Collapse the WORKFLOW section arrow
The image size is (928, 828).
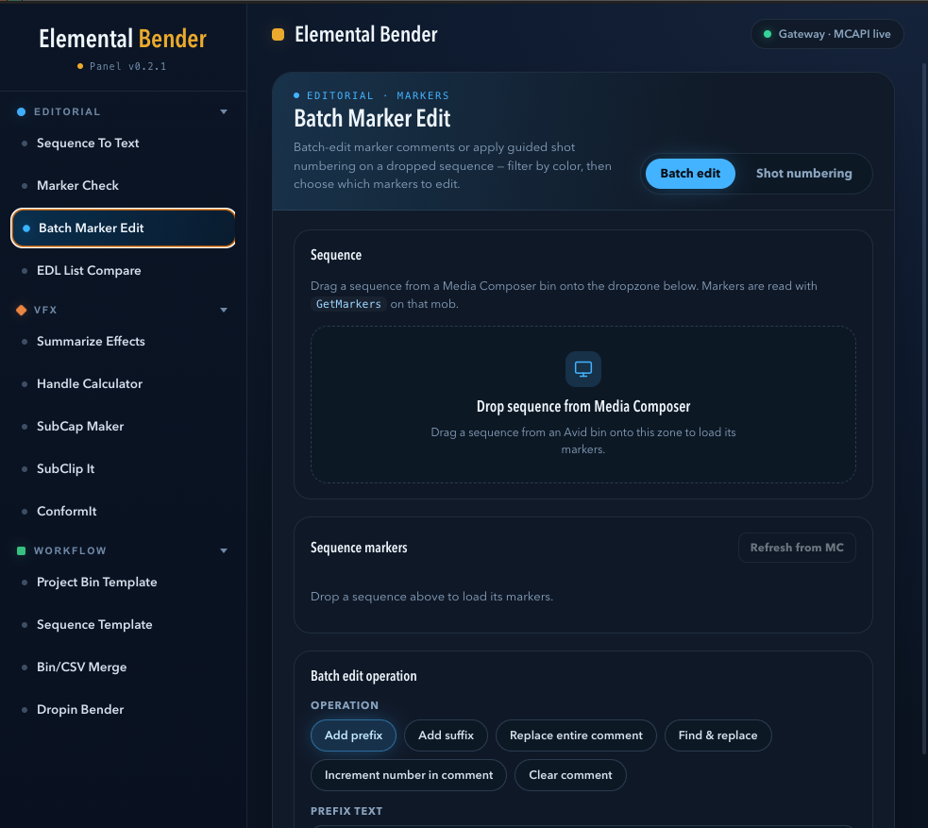point(224,551)
